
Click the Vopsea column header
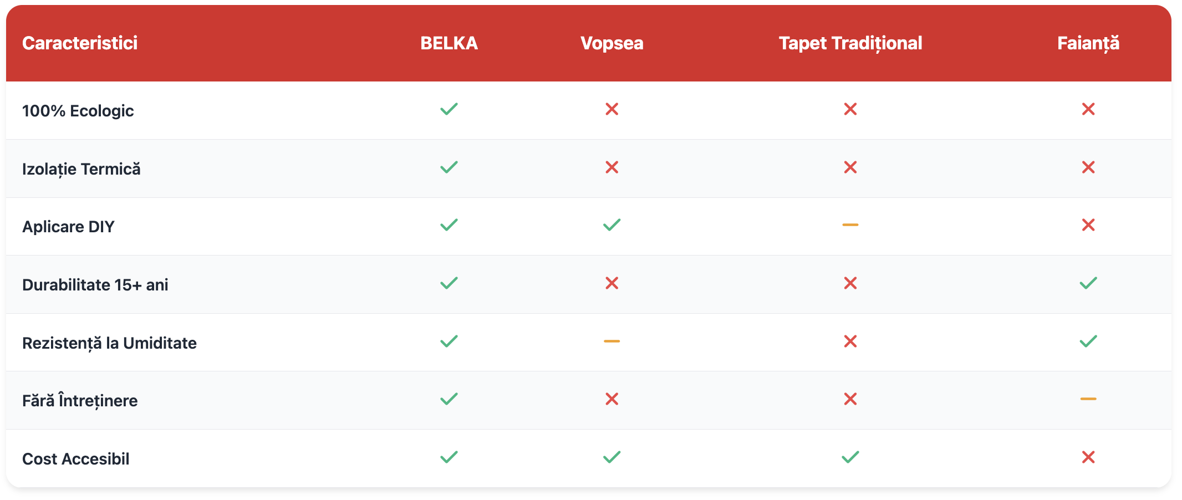point(612,43)
